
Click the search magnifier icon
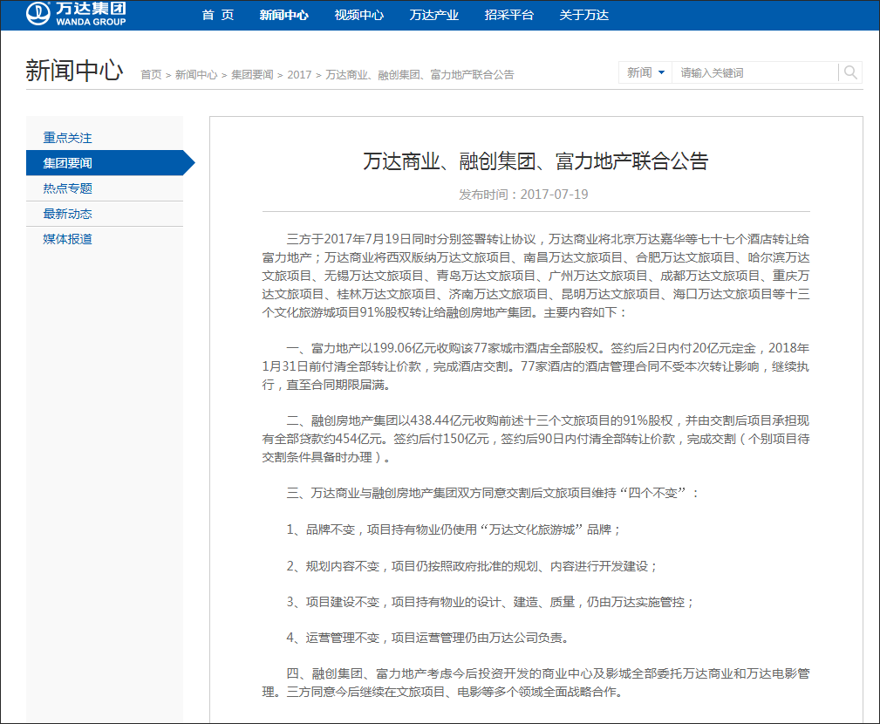[x=849, y=72]
